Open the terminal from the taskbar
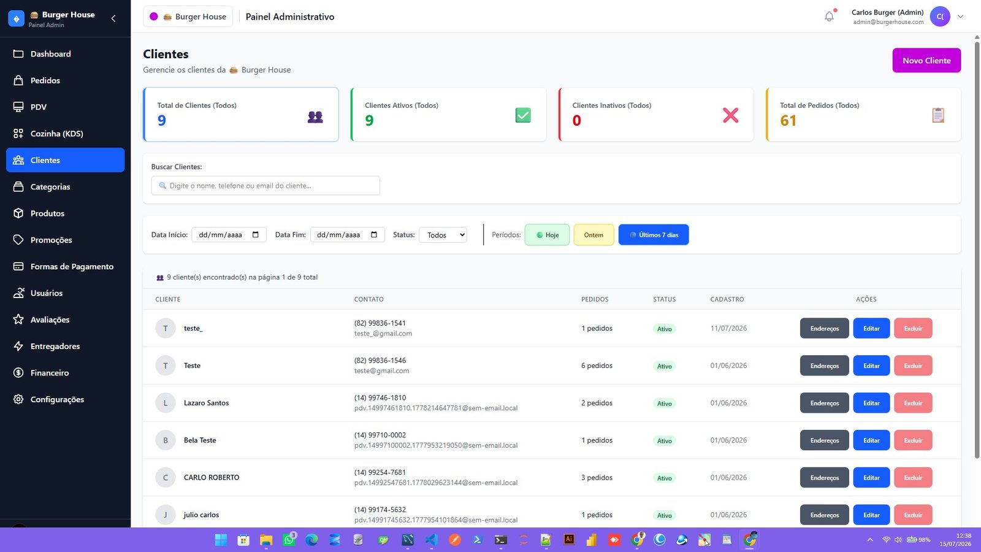This screenshot has width=981, height=552. (x=501, y=540)
